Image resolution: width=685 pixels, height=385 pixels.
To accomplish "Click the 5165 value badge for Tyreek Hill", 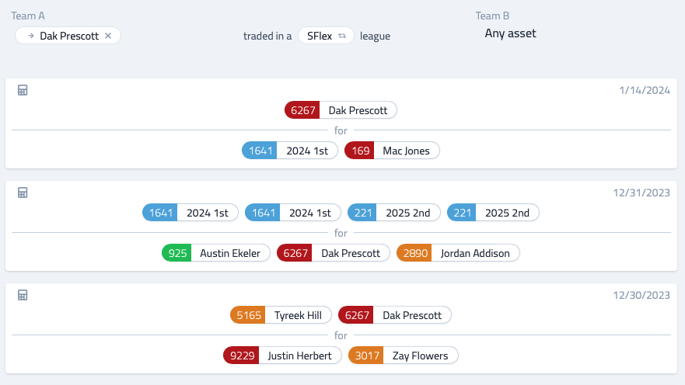I will pyautogui.click(x=248, y=315).
